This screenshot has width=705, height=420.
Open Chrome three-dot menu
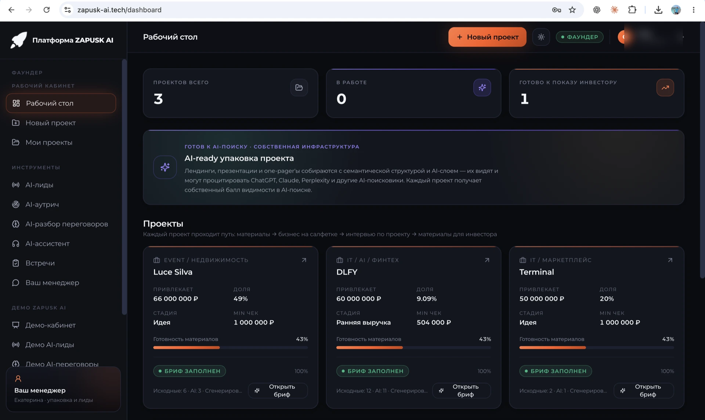point(693,10)
